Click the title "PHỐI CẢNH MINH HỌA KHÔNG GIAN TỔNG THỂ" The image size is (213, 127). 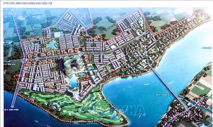(x=28, y=3)
